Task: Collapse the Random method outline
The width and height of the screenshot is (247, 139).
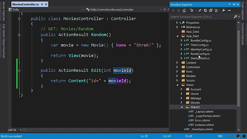Action: pos(19,35)
